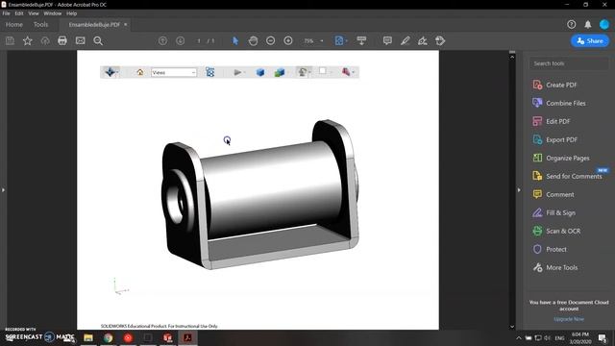615x346 pixels.
Task: Open notifications bell
Action: [588, 24]
